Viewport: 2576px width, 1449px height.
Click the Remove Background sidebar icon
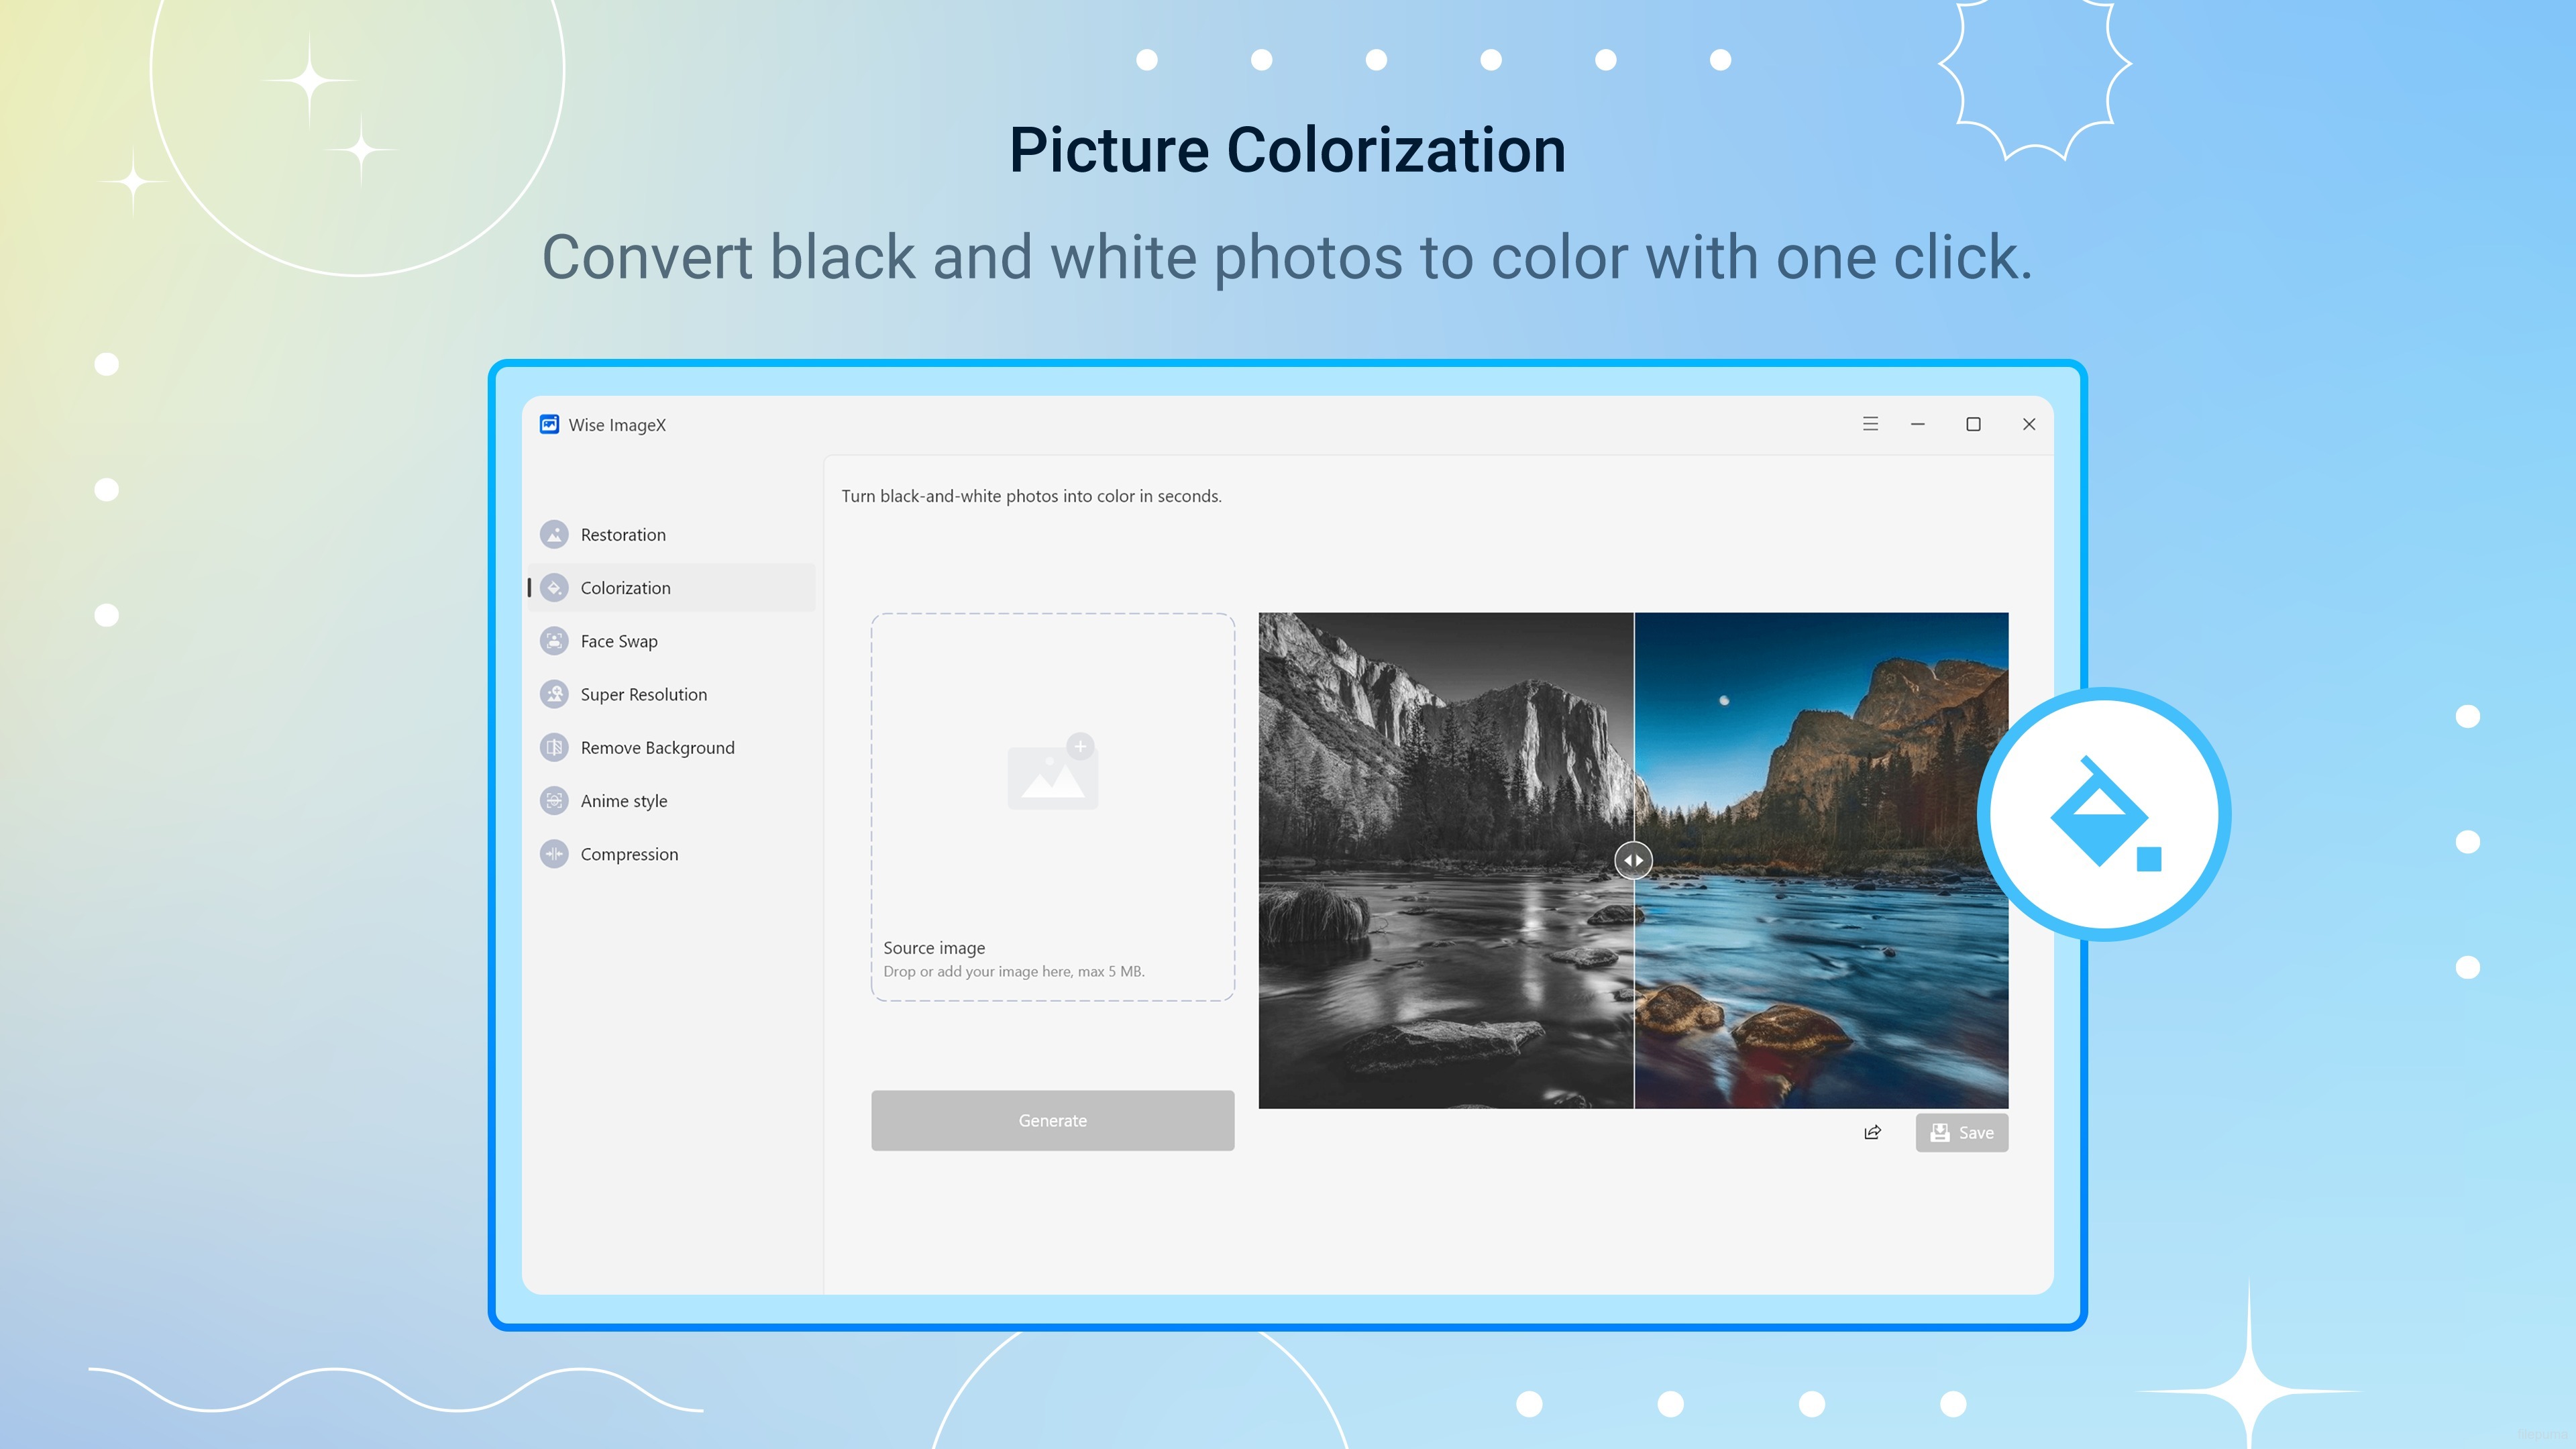pyautogui.click(x=554, y=748)
